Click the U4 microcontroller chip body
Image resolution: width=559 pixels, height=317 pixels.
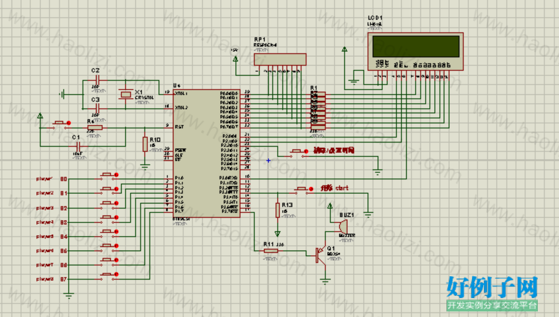[207, 153]
